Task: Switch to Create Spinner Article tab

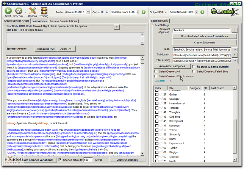Action: (16, 21)
